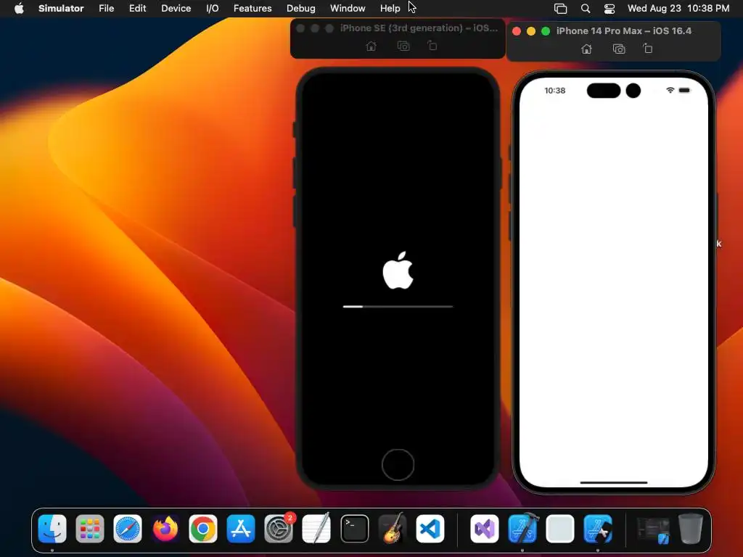Zoom the iPhone 14 Pro Max window (green button)
Viewport: 743px width, 557px height.
click(546, 30)
